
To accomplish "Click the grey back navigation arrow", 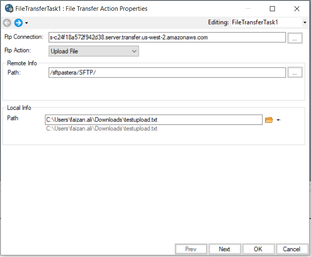I will [7, 22].
